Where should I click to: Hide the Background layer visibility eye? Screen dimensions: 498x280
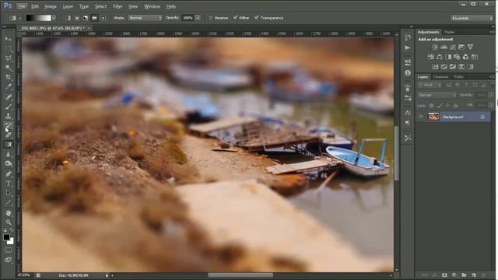pos(420,117)
